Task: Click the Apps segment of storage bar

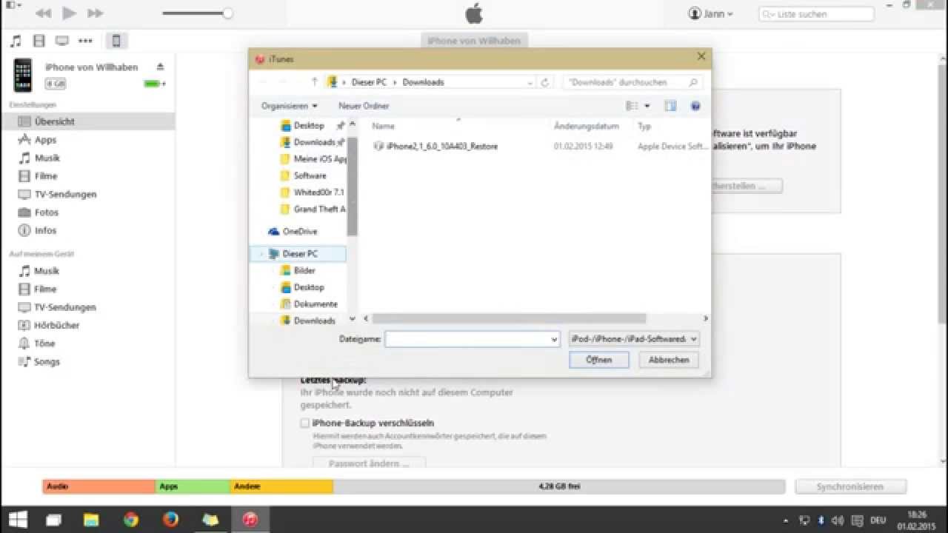Action: (x=193, y=486)
